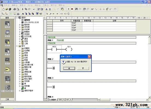Viewport: 151px width, 109px height.
Task: Switch to the SBR_0 tab
Action: click(x=61, y=100)
